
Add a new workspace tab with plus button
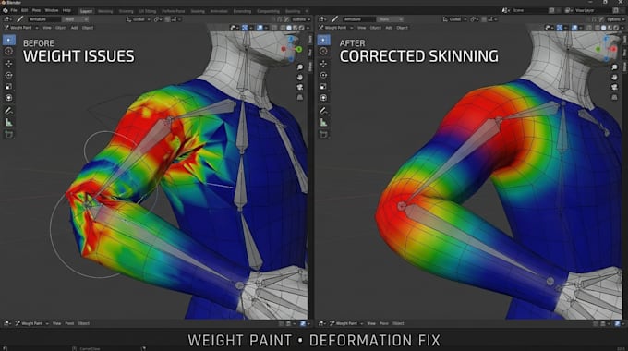308,11
